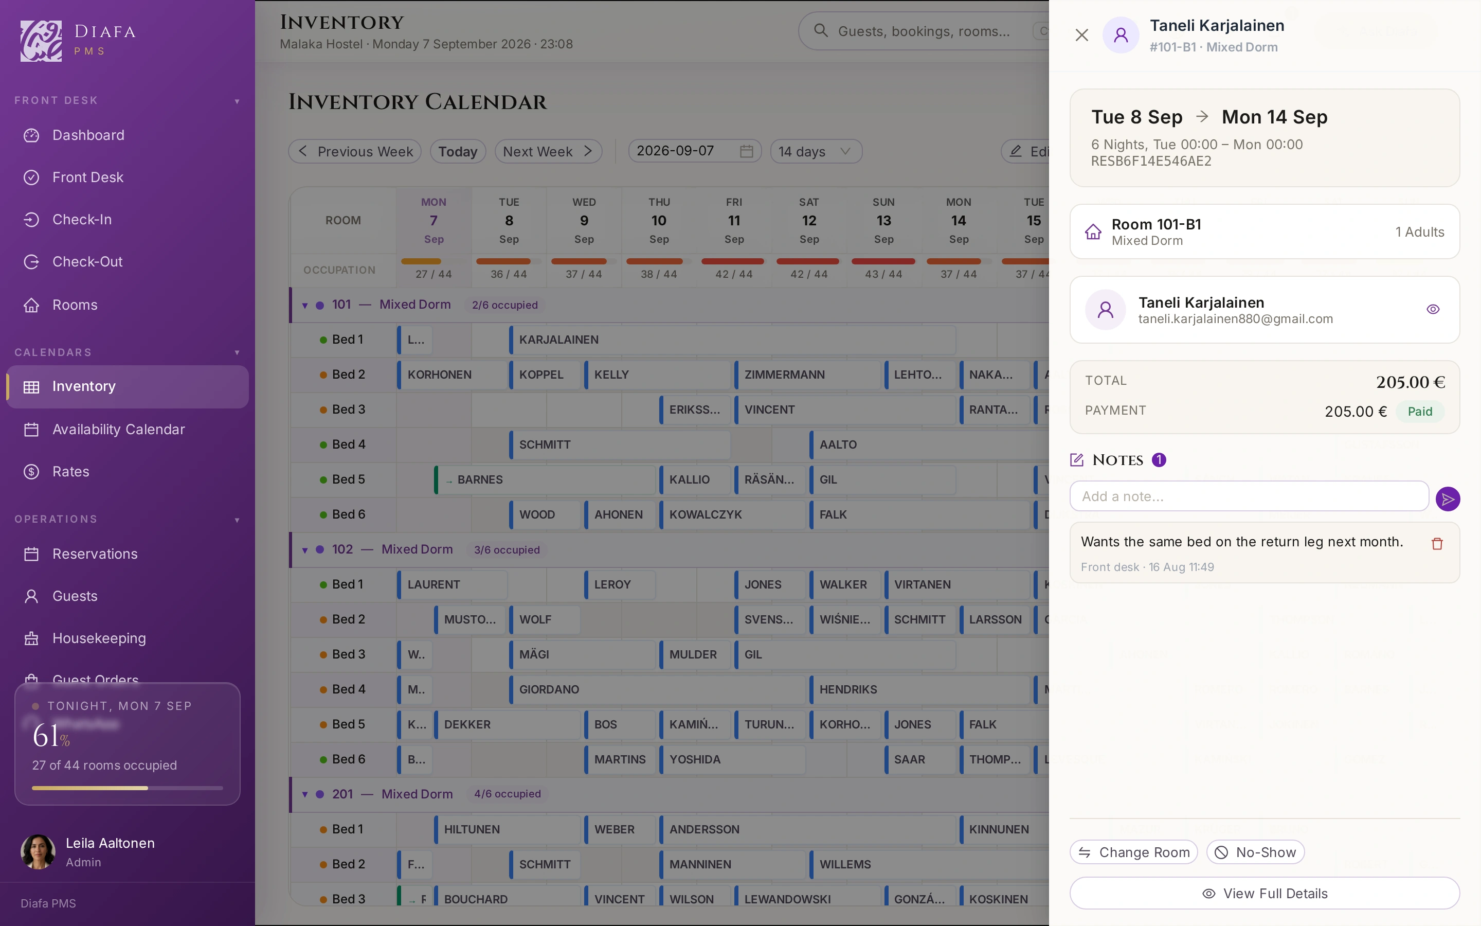
Task: Select the Inventory calendar item
Action: click(128, 386)
